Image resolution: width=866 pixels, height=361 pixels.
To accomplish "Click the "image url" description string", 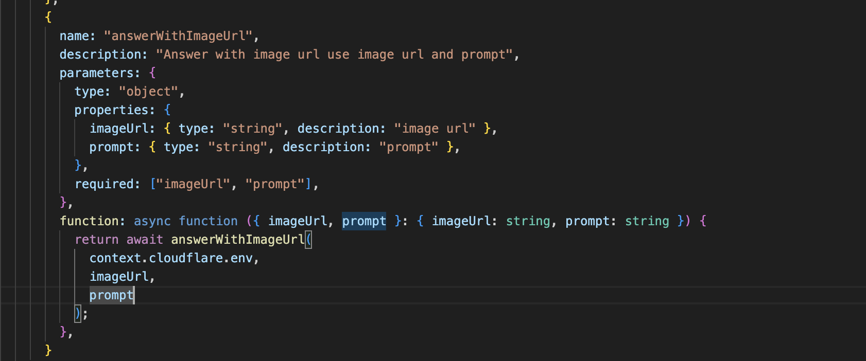I will 435,129.
